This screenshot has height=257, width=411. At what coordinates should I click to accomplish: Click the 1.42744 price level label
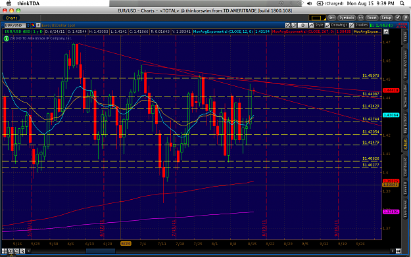[371, 119]
